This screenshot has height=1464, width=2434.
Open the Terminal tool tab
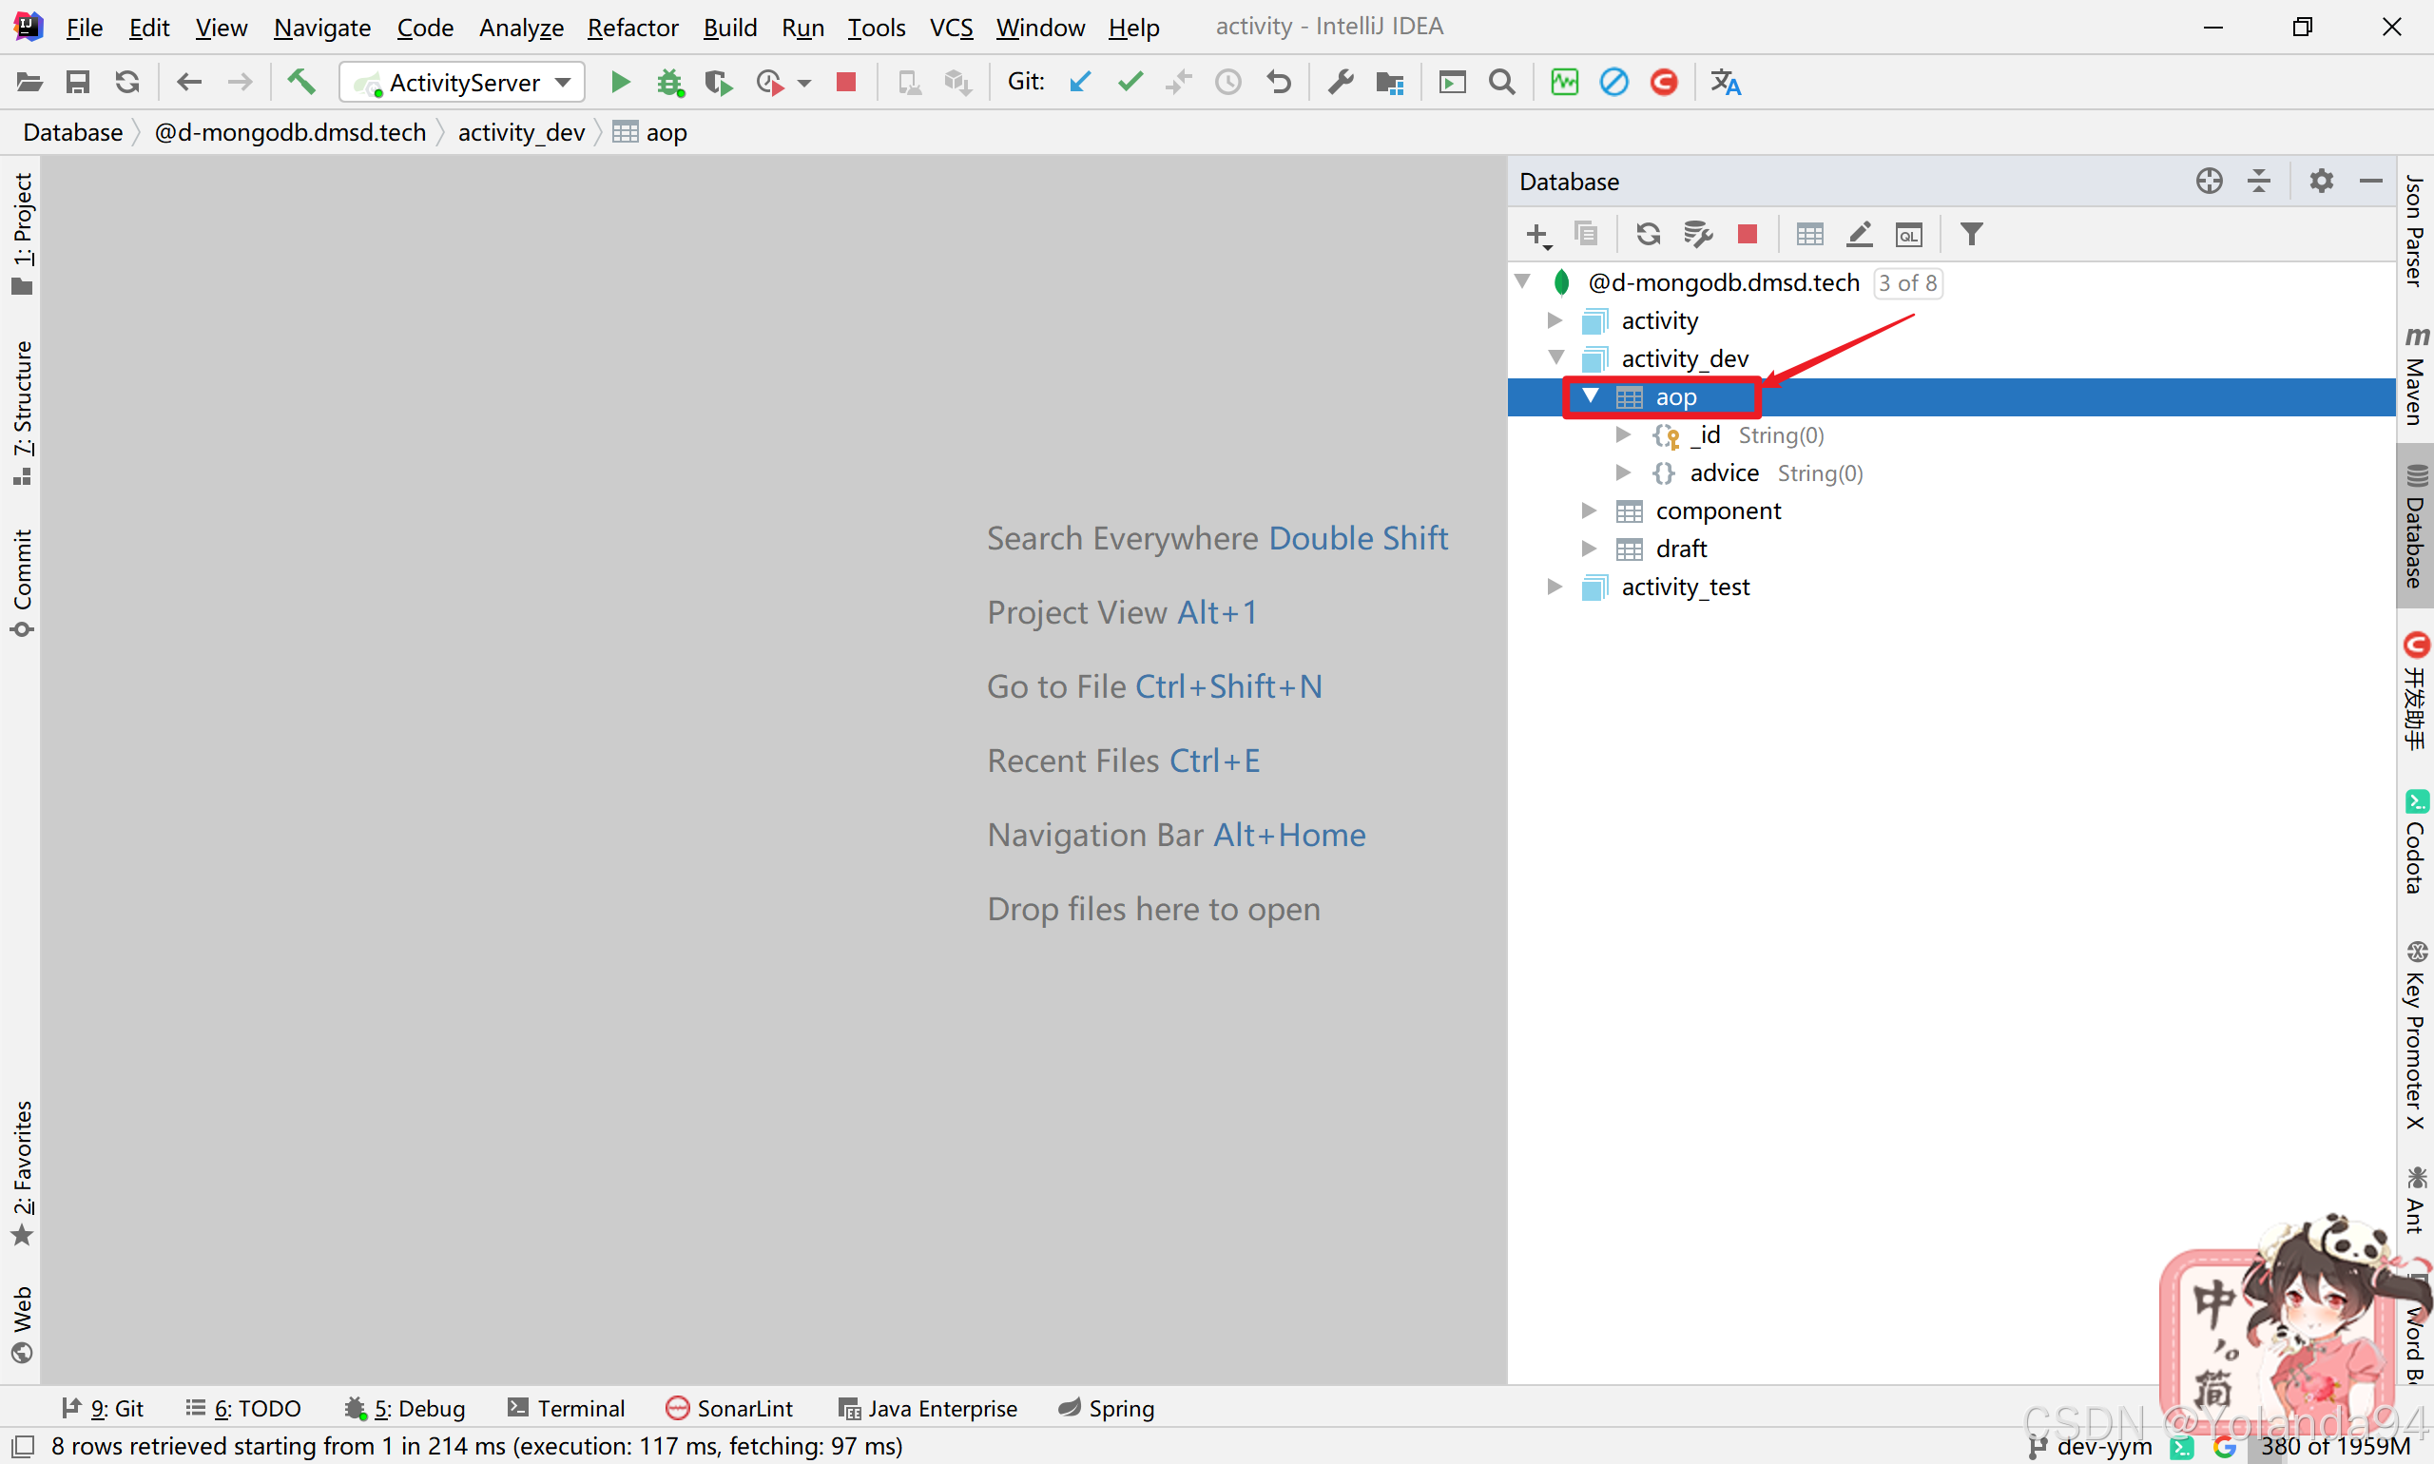[x=567, y=1408]
